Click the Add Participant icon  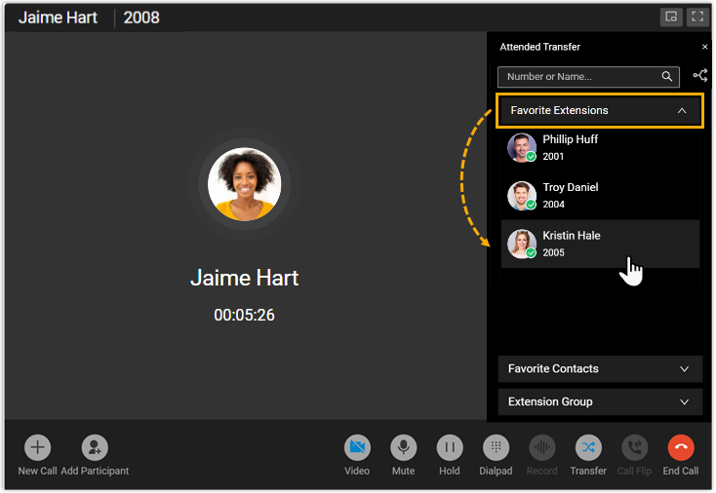pos(95,447)
